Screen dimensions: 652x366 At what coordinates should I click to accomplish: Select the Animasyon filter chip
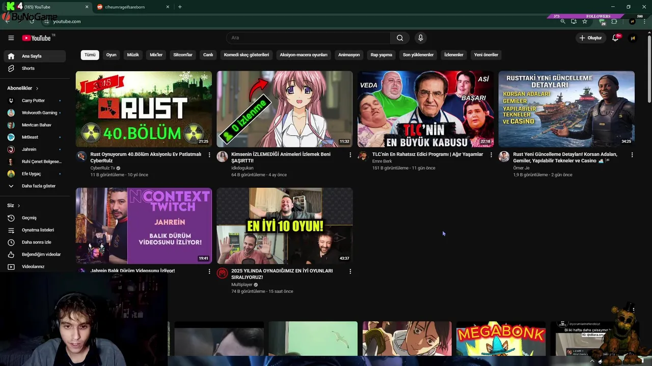pos(349,55)
